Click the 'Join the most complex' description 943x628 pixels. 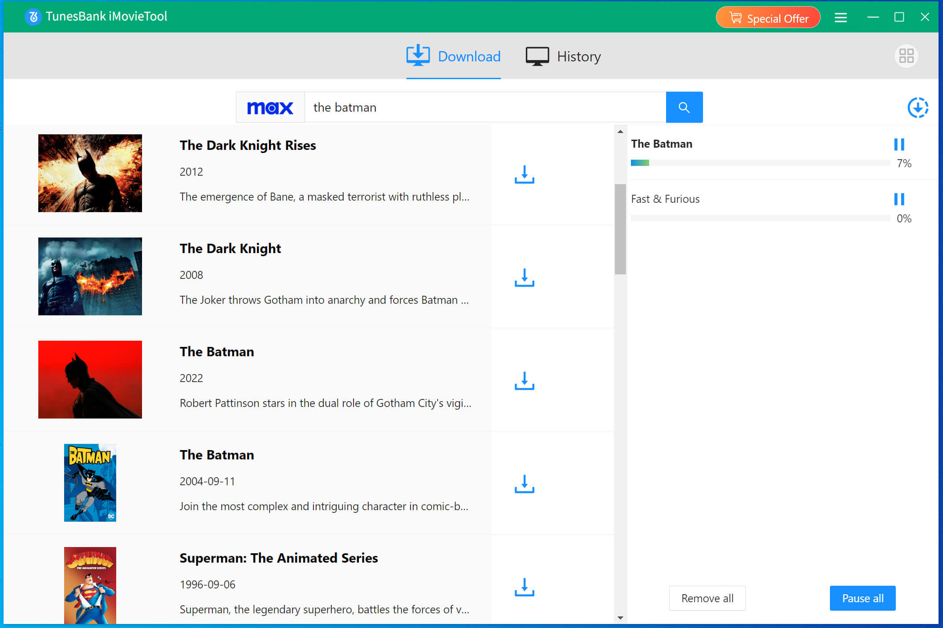[324, 506]
